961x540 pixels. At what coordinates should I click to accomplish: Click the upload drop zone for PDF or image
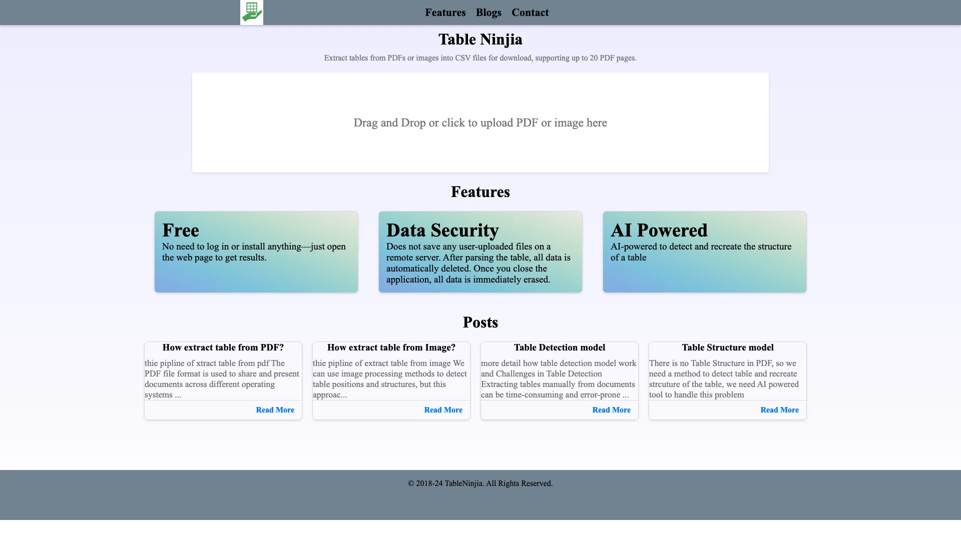pyautogui.click(x=480, y=122)
